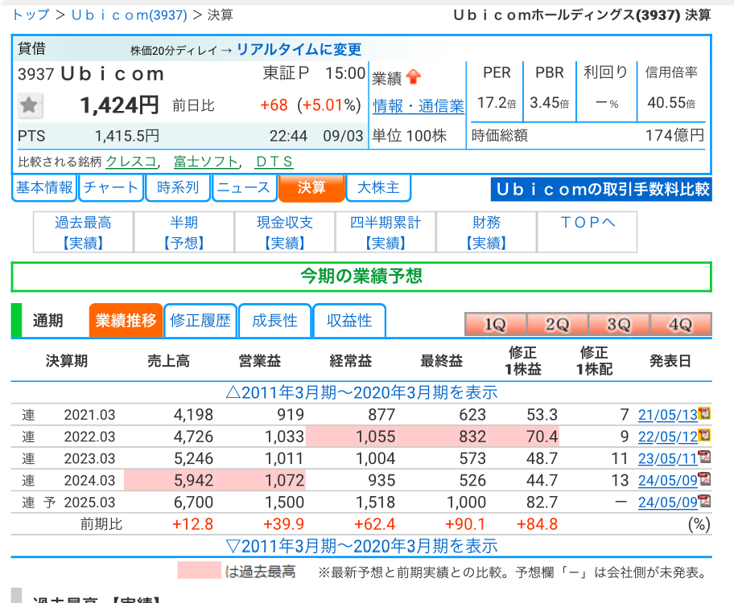Open the 23/05/11 announcement date link
Viewport: 734px width, 603px height.
point(667,459)
